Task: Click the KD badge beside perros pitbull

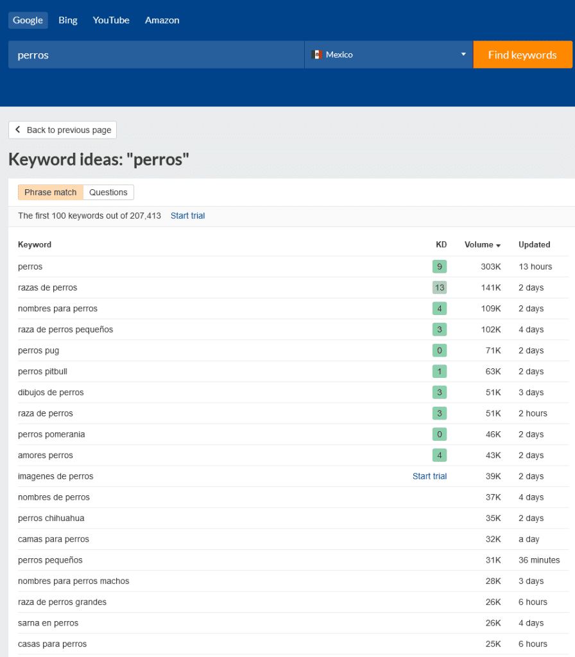Action: (x=440, y=371)
